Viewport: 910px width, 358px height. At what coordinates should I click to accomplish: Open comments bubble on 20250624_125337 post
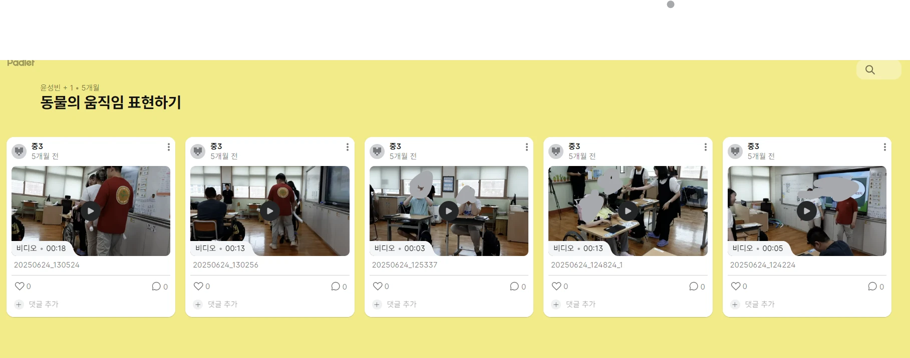click(x=514, y=286)
